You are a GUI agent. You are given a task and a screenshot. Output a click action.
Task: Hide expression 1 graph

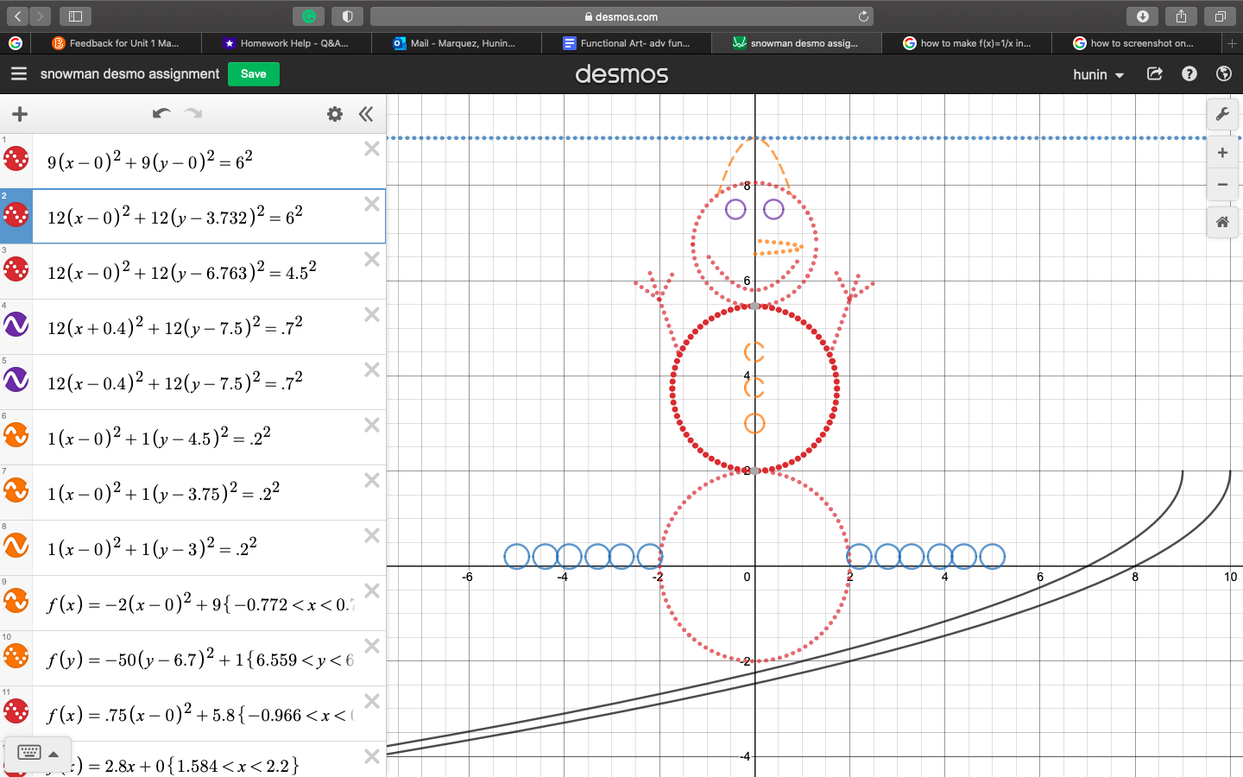click(16, 159)
